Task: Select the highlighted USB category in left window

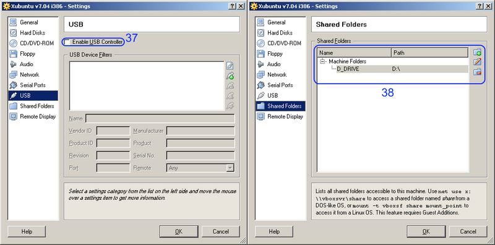Action: [33, 96]
